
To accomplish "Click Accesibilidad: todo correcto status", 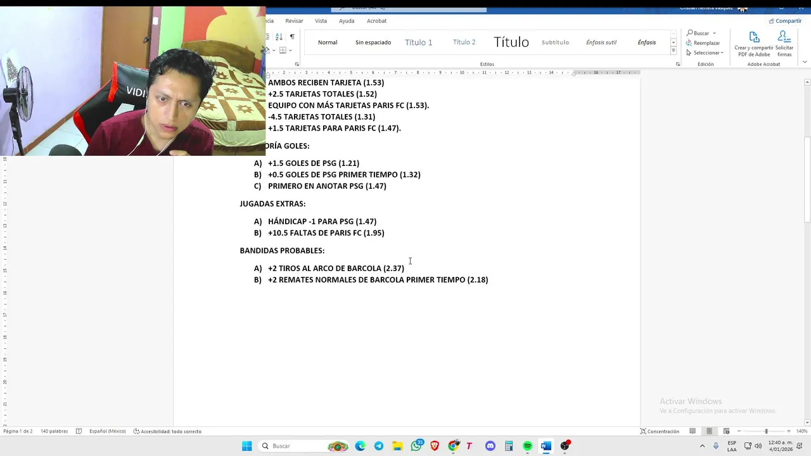I will point(167,431).
